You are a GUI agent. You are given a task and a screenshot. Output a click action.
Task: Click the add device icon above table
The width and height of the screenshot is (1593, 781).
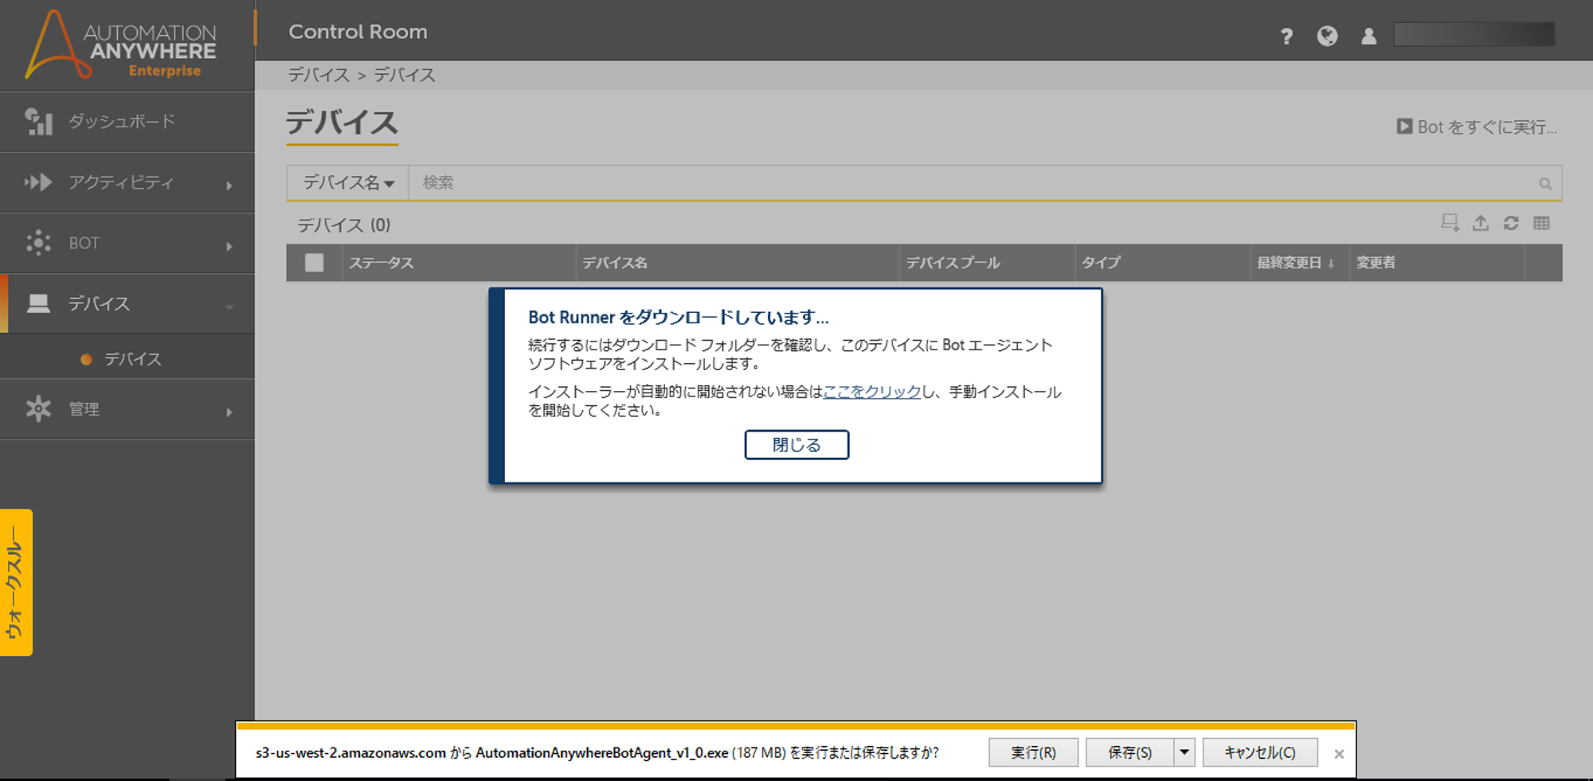pos(1450,223)
